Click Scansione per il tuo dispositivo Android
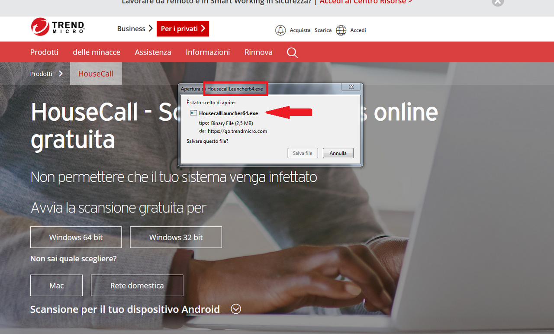The height and width of the screenshot is (334, 554). click(125, 309)
